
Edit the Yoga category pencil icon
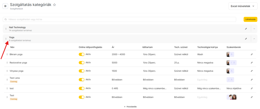[x=246, y=39]
